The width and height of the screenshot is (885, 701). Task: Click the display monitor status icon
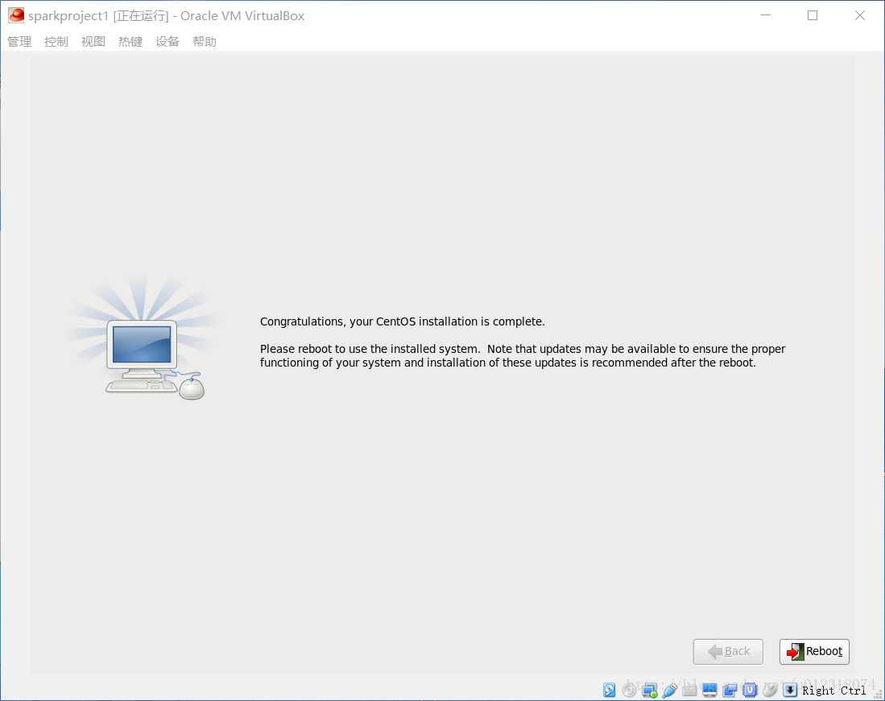pyautogui.click(x=709, y=690)
